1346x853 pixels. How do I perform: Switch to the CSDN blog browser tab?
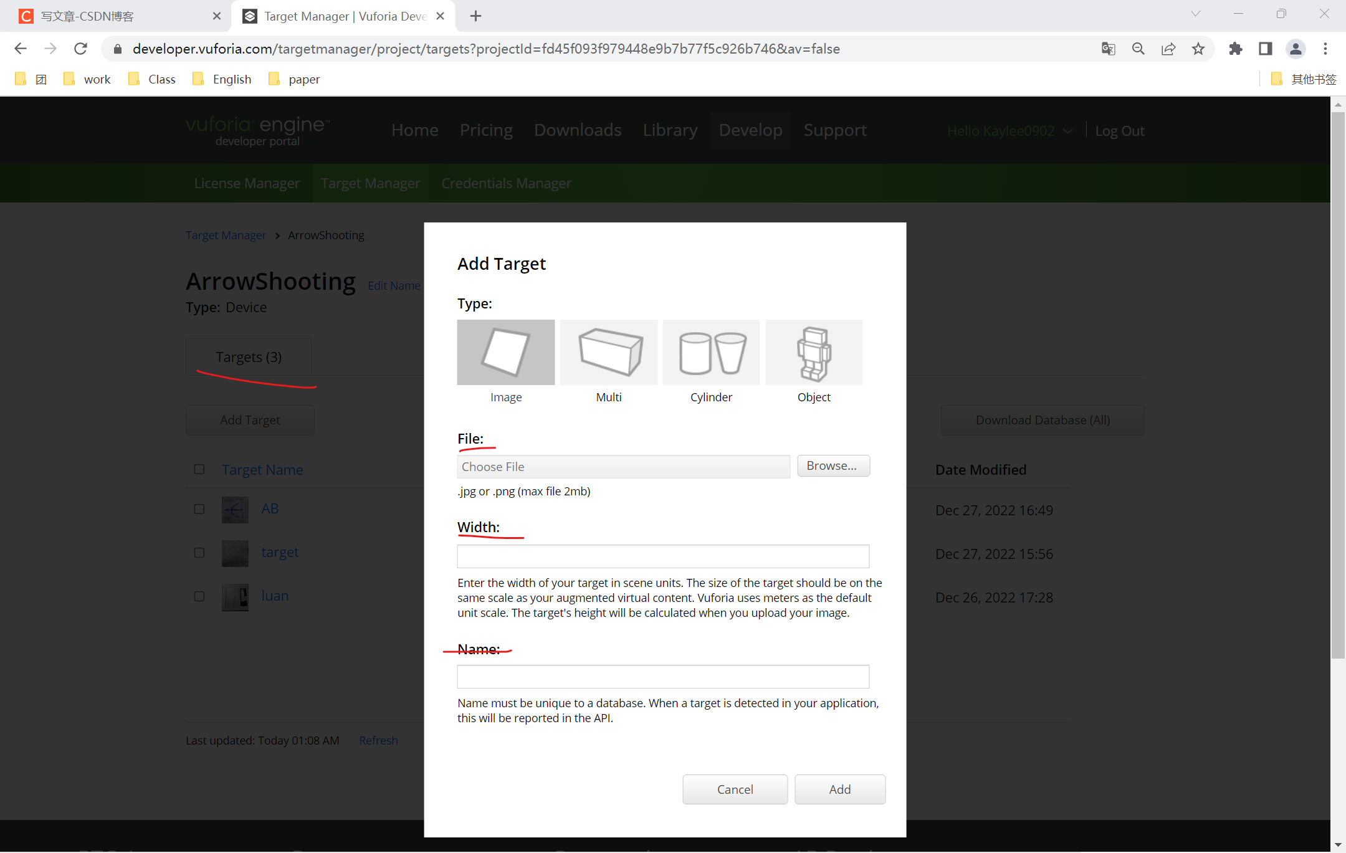click(115, 16)
